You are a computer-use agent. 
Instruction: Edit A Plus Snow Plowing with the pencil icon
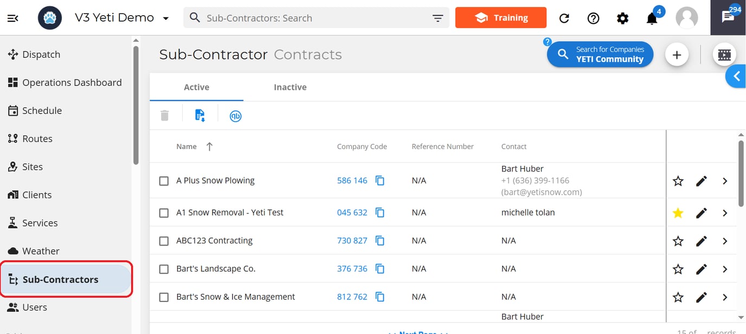pyautogui.click(x=701, y=181)
